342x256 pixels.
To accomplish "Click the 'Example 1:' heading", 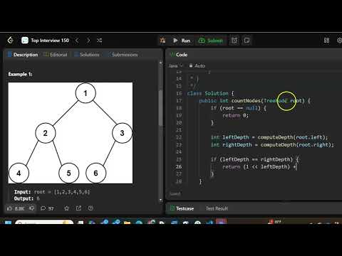I will pos(20,74).
